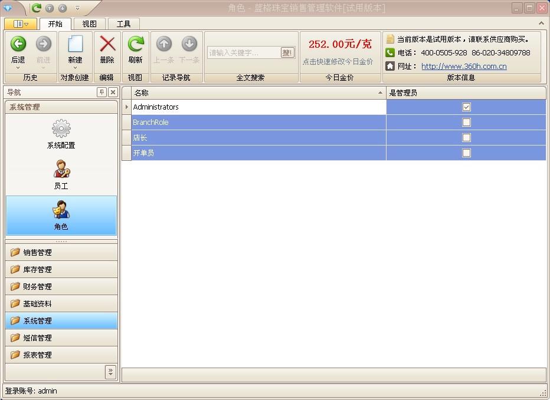Toggle admin checkbox for BranchRole
This screenshot has height=400, width=550.
click(x=466, y=123)
